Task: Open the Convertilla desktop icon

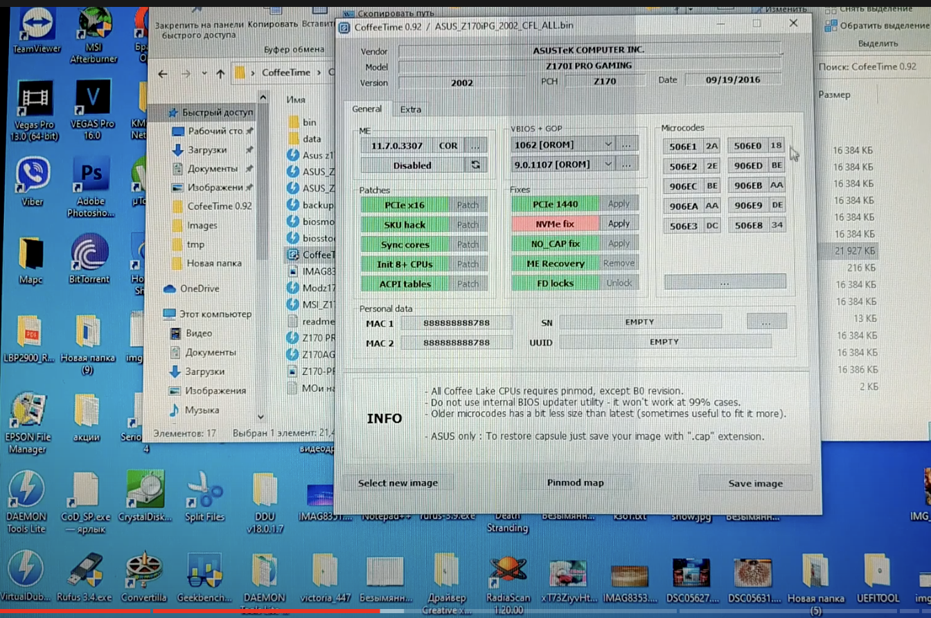Action: point(144,576)
